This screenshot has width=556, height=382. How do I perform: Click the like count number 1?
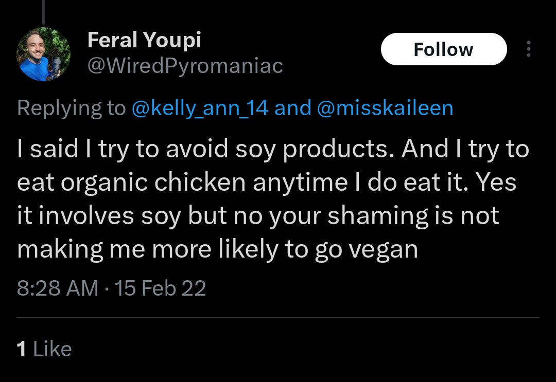pyautogui.click(x=21, y=349)
